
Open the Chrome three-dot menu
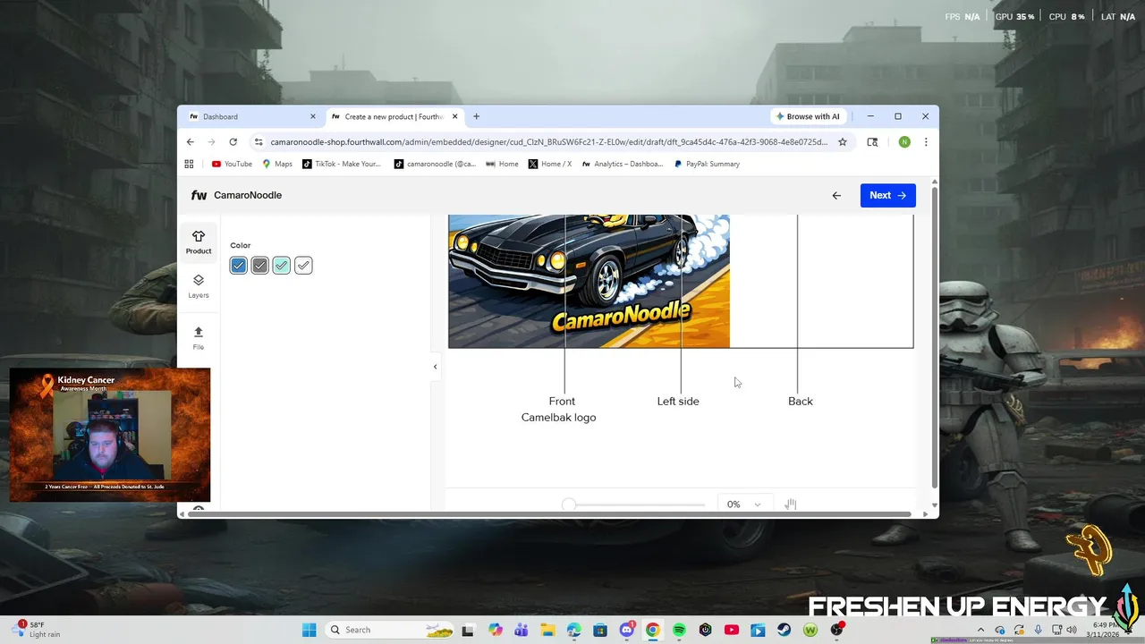point(926,141)
